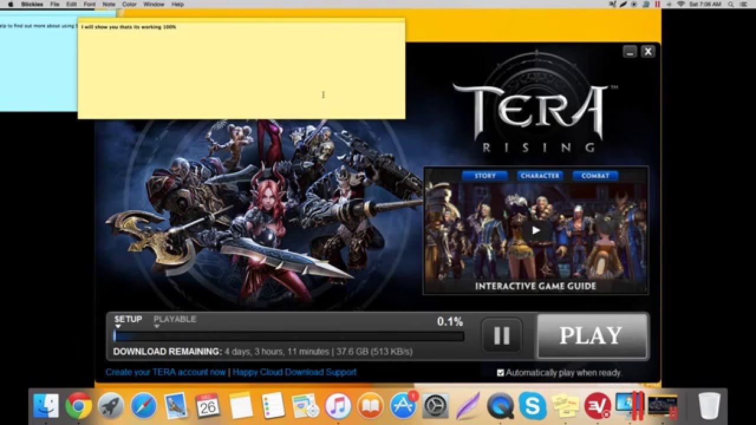Open the red EV app in dock
Screen dimensions: 756x425
point(597,406)
